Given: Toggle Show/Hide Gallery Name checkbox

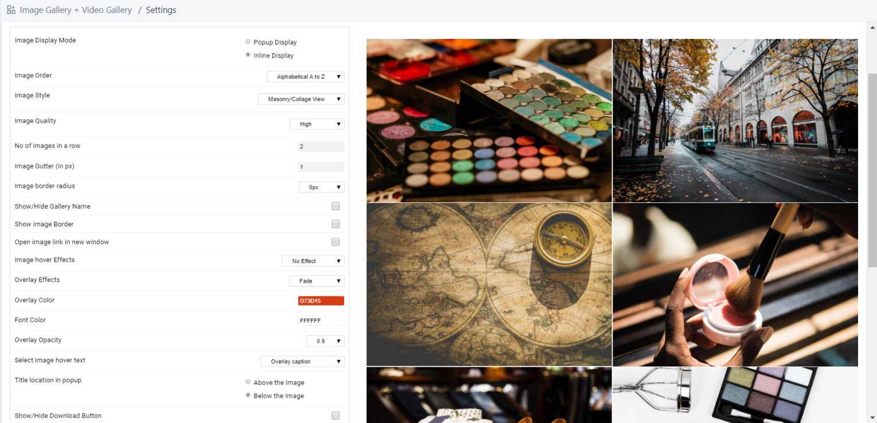Looking at the screenshot, I should pos(336,206).
